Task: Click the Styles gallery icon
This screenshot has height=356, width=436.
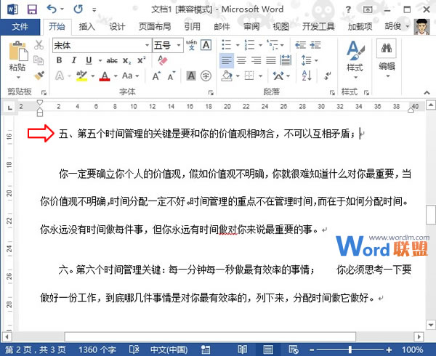Action: coord(355,50)
